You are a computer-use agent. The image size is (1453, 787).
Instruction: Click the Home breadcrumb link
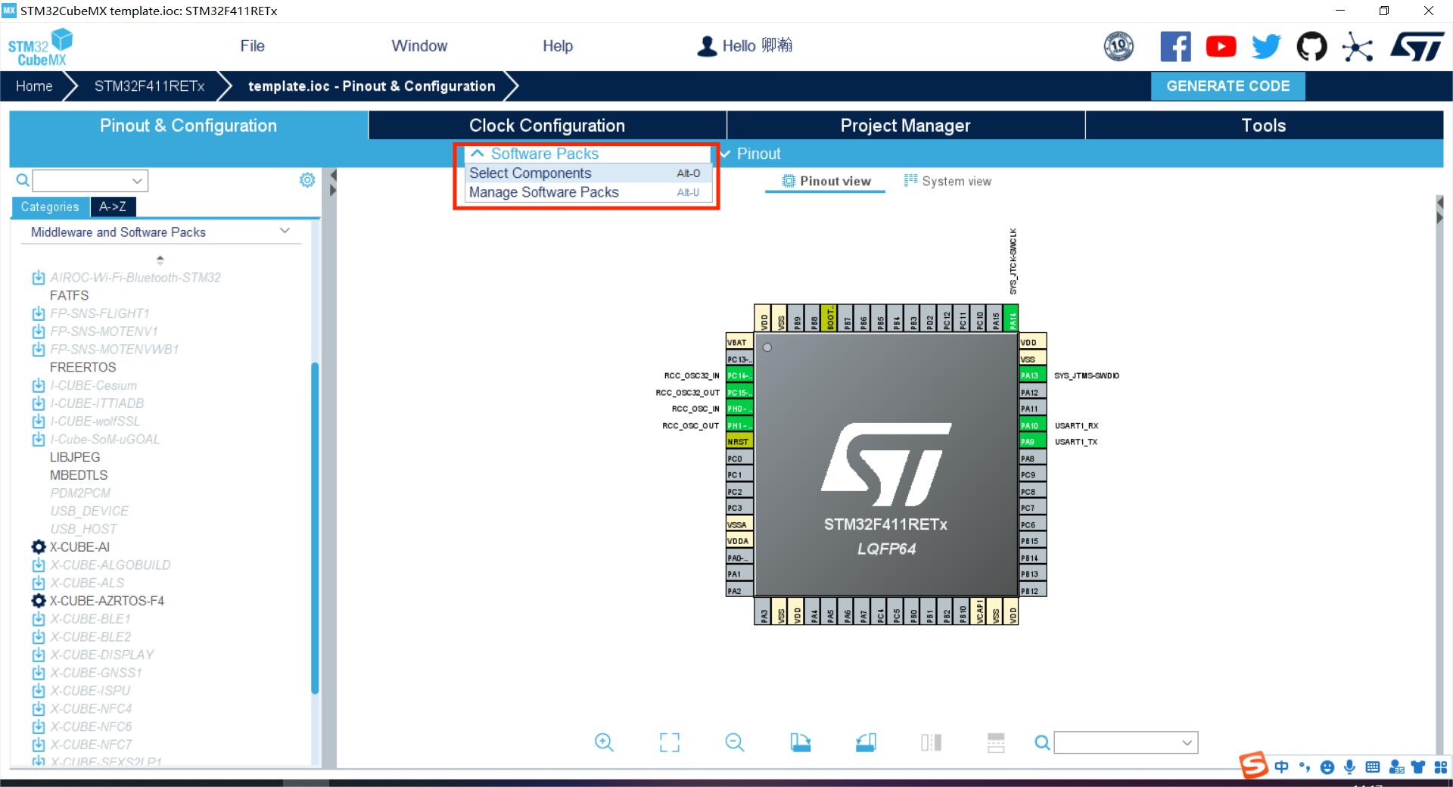[34, 86]
